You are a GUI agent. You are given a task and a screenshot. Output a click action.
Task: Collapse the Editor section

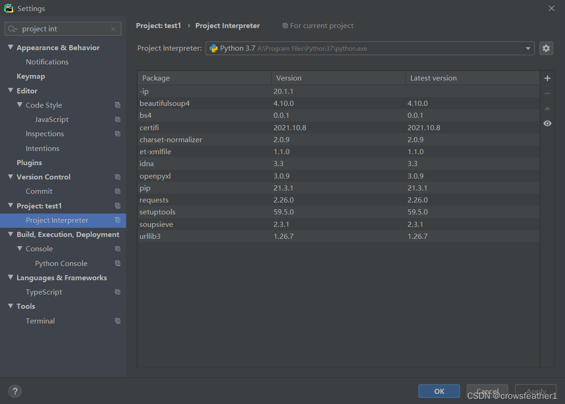[11, 91]
